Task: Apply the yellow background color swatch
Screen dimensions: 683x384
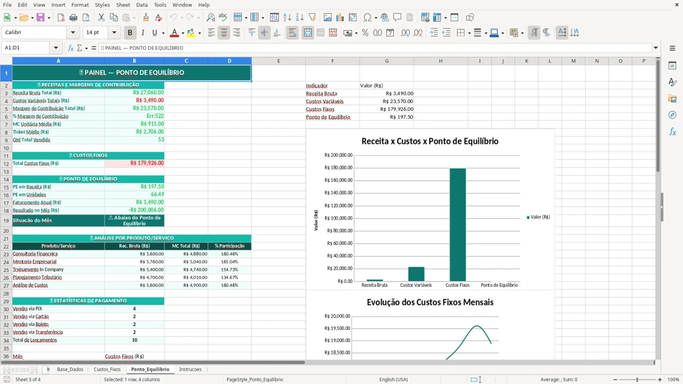Action: (192, 33)
